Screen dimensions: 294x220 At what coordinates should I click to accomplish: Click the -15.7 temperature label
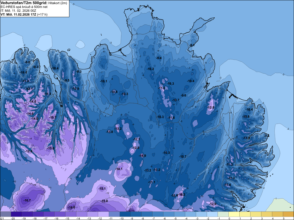click(53, 117)
